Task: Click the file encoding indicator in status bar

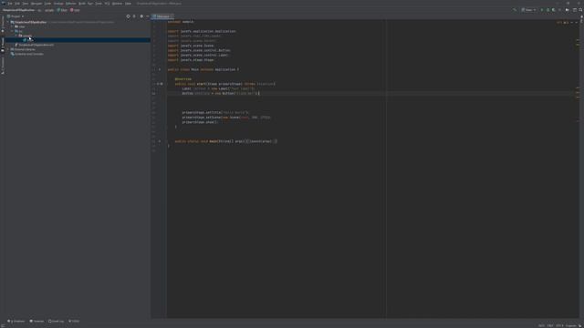Action: (x=559, y=326)
